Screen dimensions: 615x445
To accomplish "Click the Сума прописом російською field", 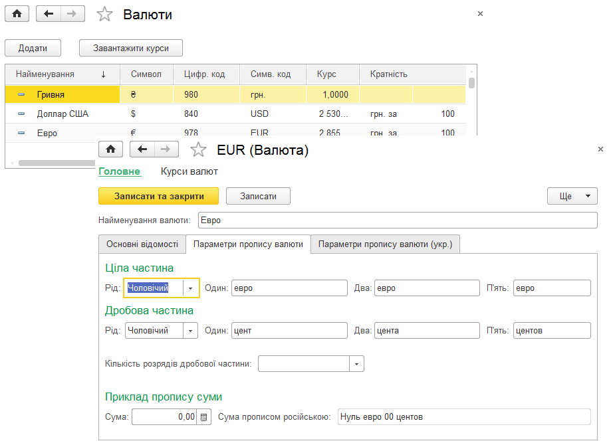I will tap(464, 417).
